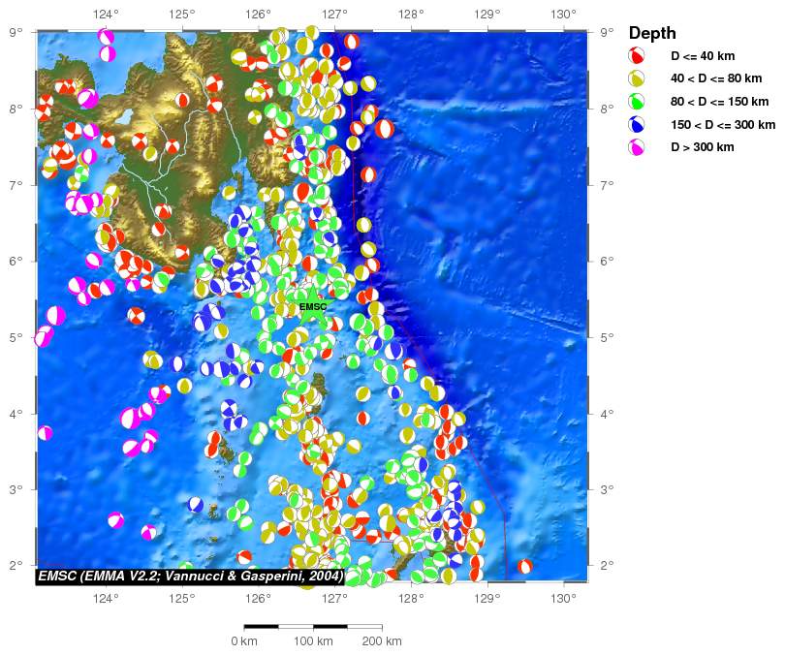Click the yellow 40–80 km legend icon
This screenshot has width=785, height=655.
tap(638, 78)
